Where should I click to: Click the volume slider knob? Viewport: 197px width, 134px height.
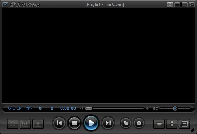(x=175, y=108)
